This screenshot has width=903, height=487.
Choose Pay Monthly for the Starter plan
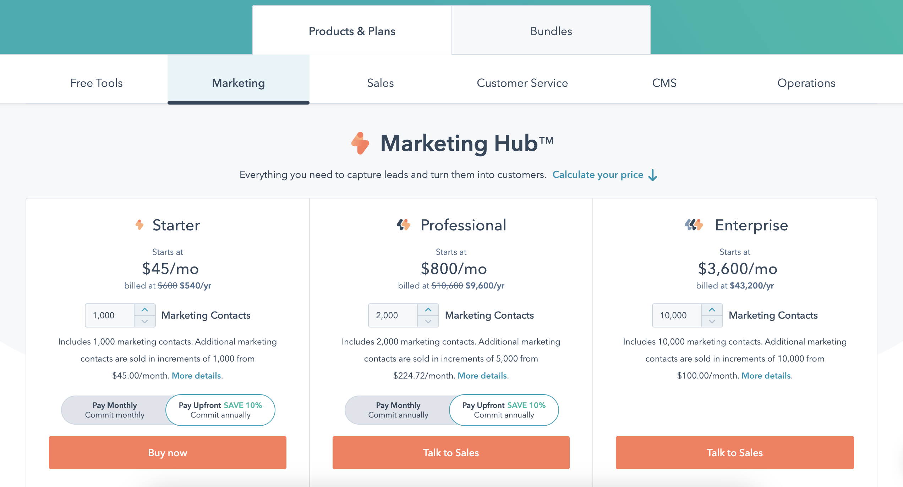click(114, 410)
